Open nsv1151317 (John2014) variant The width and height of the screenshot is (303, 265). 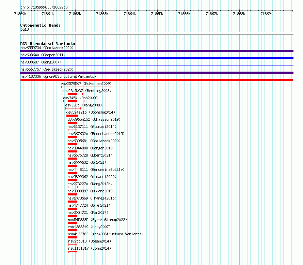(90, 248)
